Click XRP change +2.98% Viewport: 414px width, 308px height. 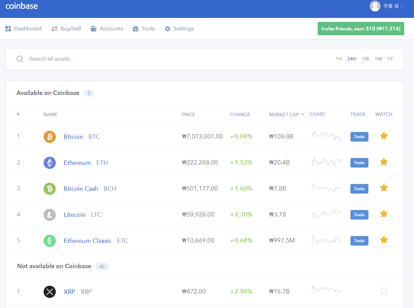pyautogui.click(x=241, y=292)
